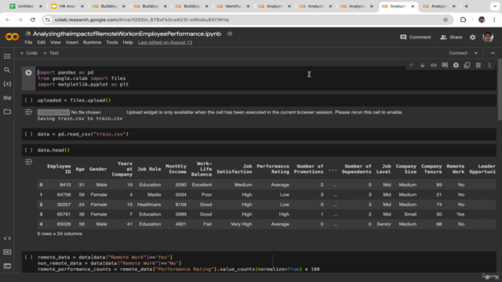The width and height of the screenshot is (502, 282).
Task: Move cell up arrow in cell toolbar
Action: click(411, 65)
